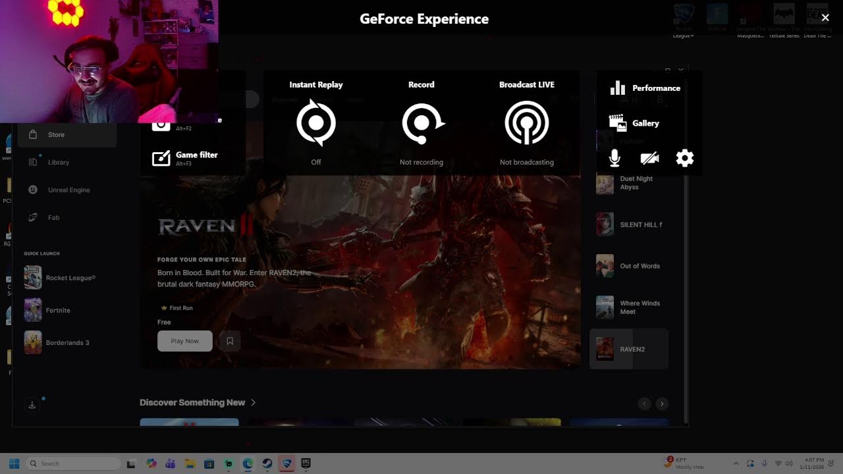
Task: Open Task View from taskbar
Action: [x=131, y=463]
